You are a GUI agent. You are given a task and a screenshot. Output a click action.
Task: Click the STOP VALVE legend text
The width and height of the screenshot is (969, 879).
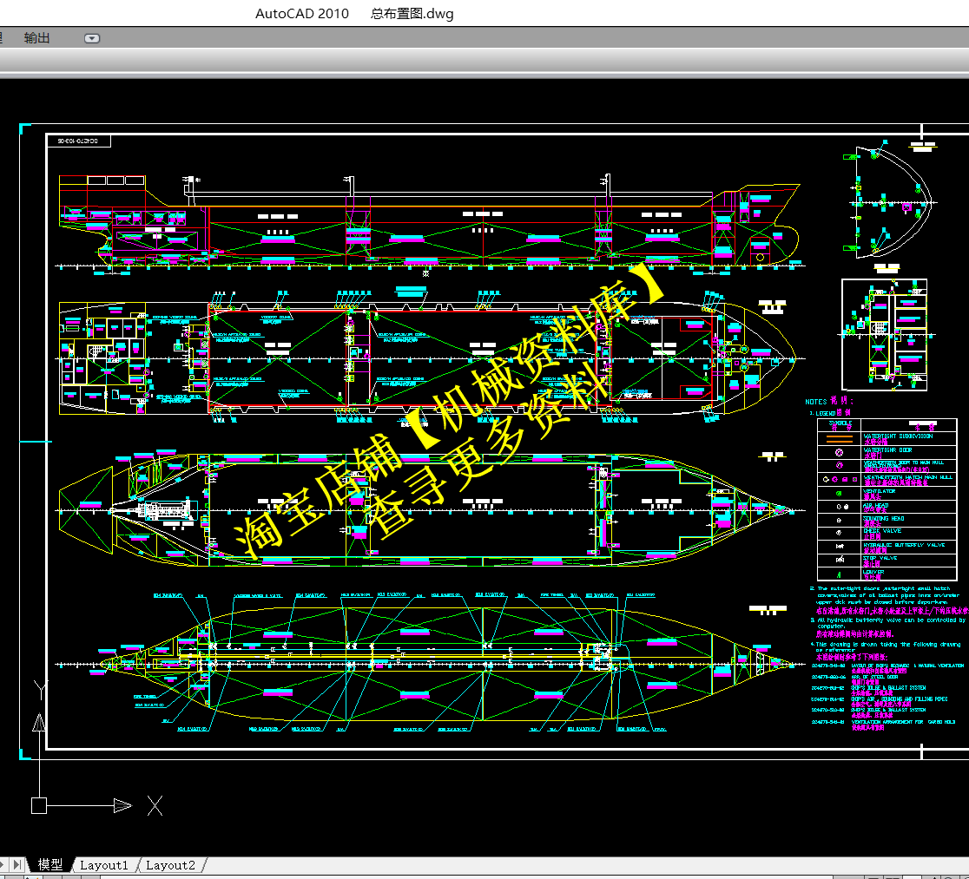point(880,558)
